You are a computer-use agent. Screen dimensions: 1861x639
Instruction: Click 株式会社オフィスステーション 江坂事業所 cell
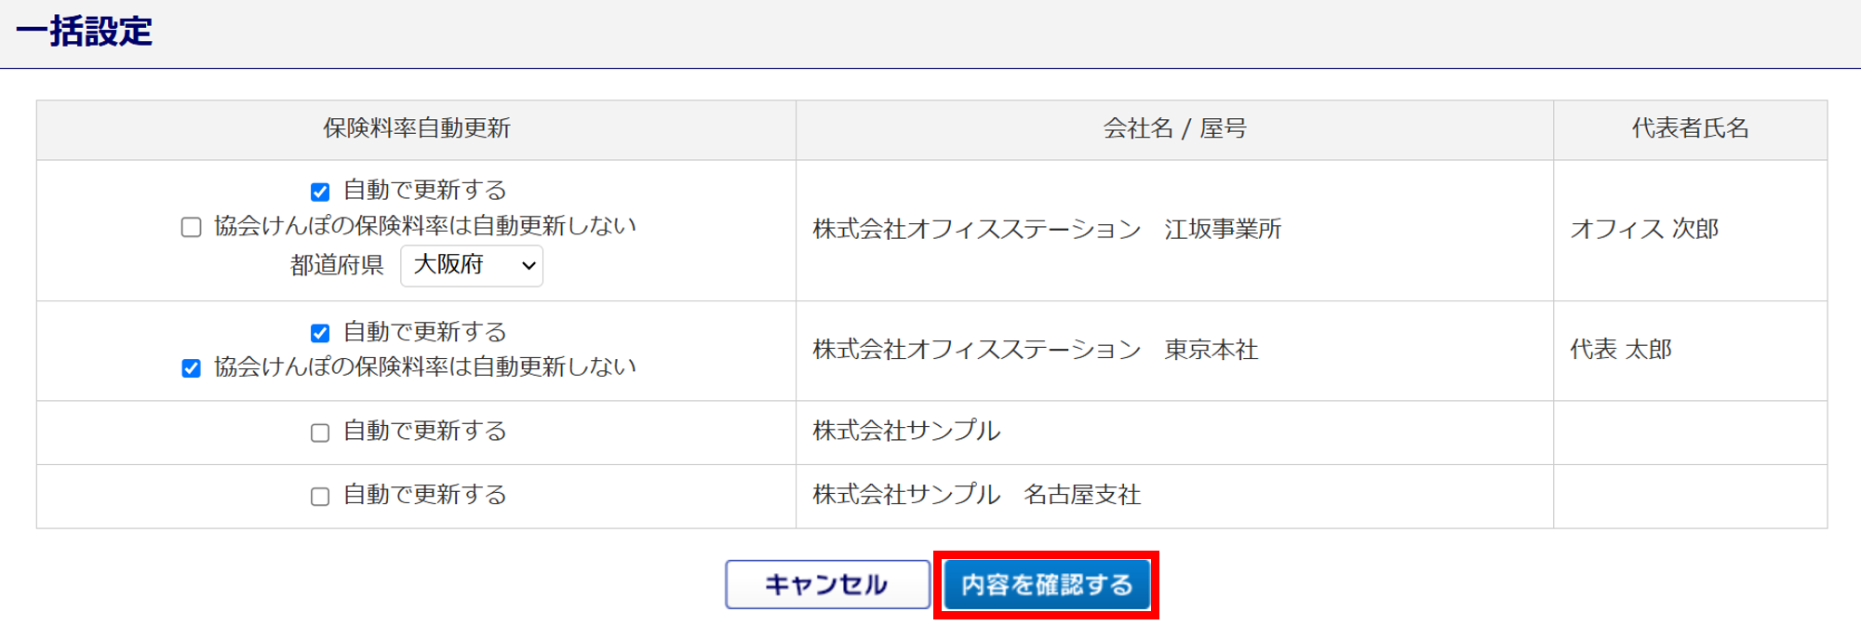coord(1174,230)
